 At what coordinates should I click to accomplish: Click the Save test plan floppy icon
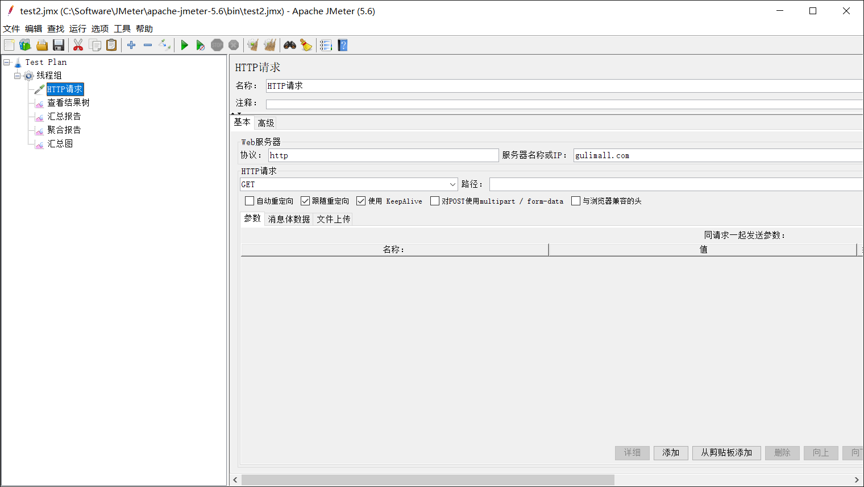coord(59,46)
